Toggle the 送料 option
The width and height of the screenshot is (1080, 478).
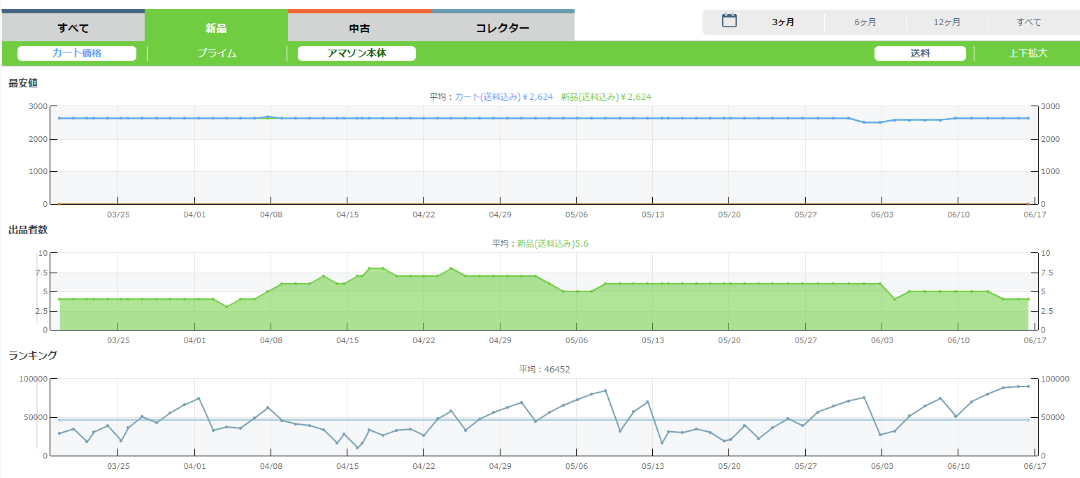click(x=920, y=53)
